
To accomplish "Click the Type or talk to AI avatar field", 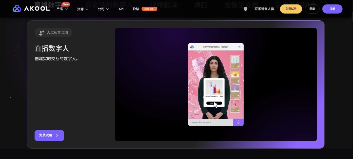I will [210, 122].
